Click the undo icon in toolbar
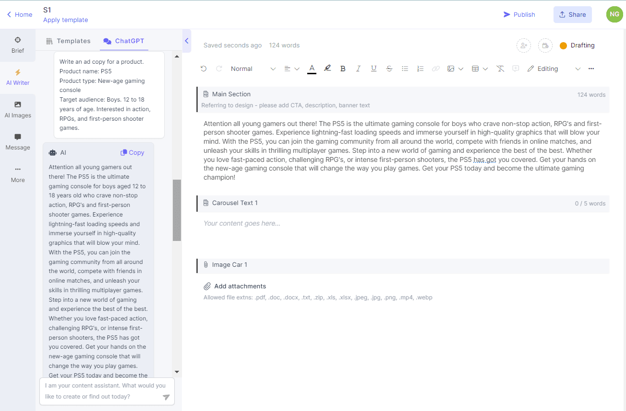626x411 pixels. (204, 68)
